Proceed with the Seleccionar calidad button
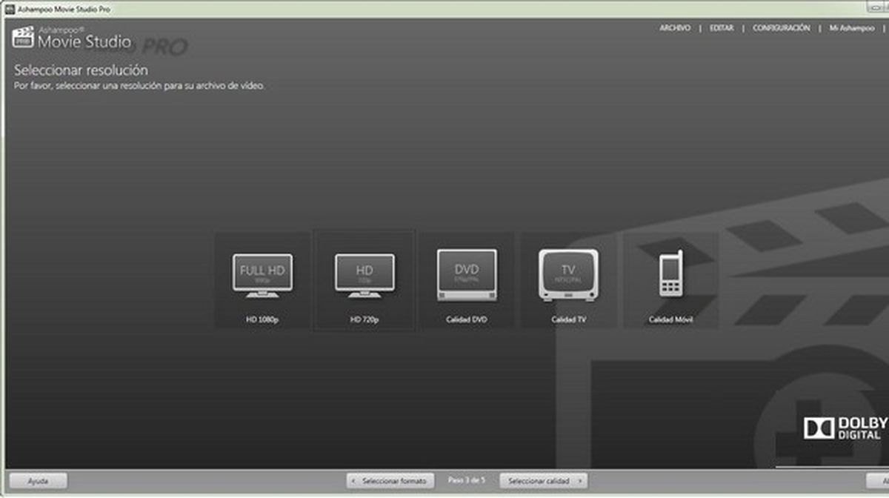The image size is (889, 498). (x=539, y=479)
